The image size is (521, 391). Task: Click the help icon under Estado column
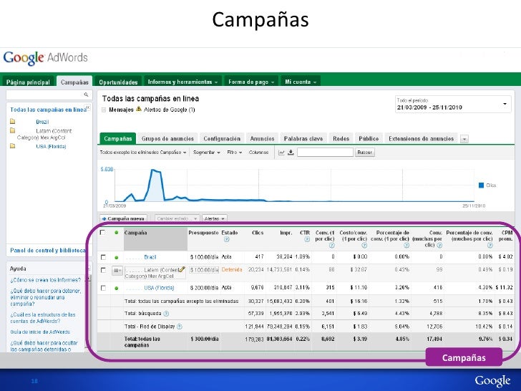[x=226, y=239]
